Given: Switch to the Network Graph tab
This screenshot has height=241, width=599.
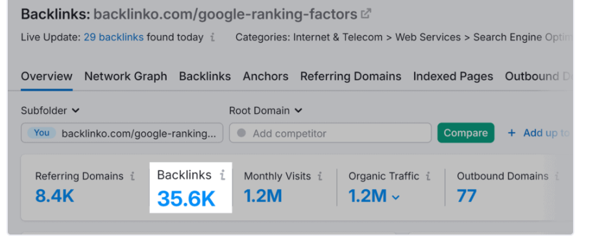Looking at the screenshot, I should tap(126, 76).
